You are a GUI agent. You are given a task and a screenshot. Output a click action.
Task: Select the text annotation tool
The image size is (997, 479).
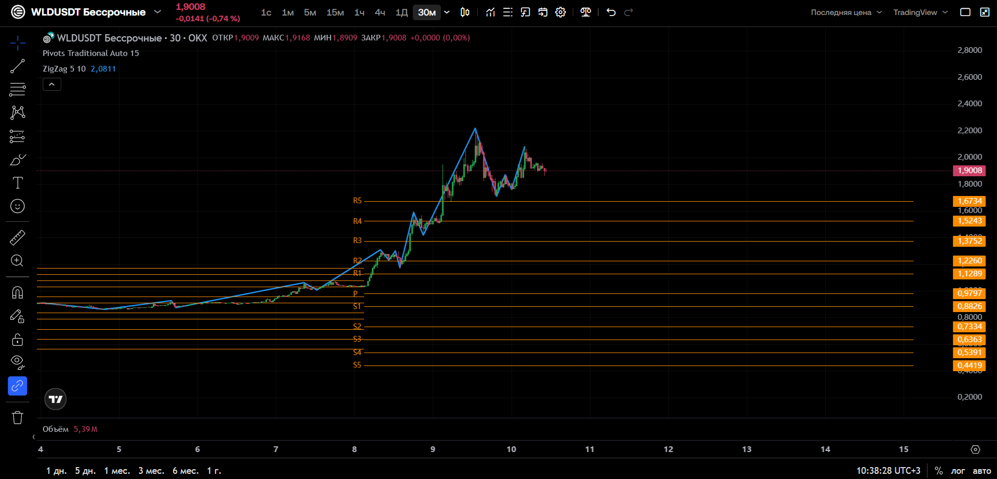click(17, 182)
